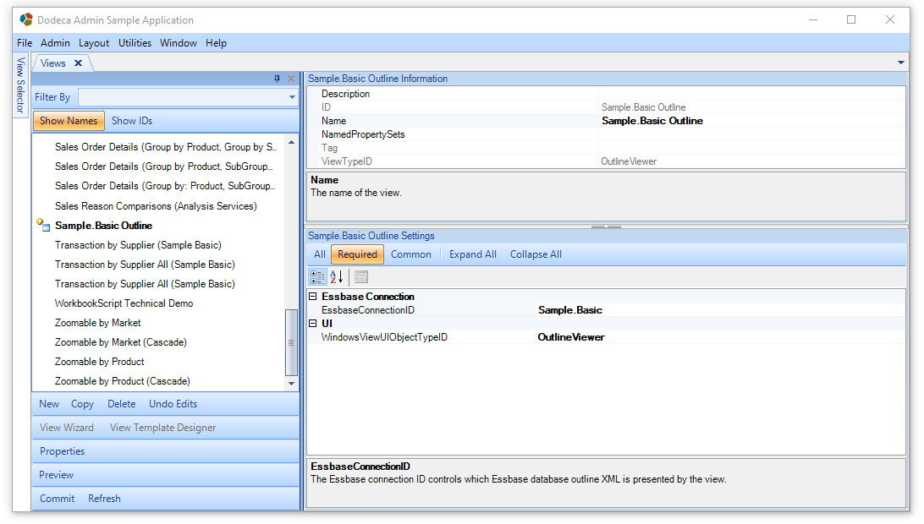This screenshot has width=924, height=524.
Task: Click WindowsViewUIObjectTypeID value OutlineViewer
Action: pyautogui.click(x=571, y=336)
